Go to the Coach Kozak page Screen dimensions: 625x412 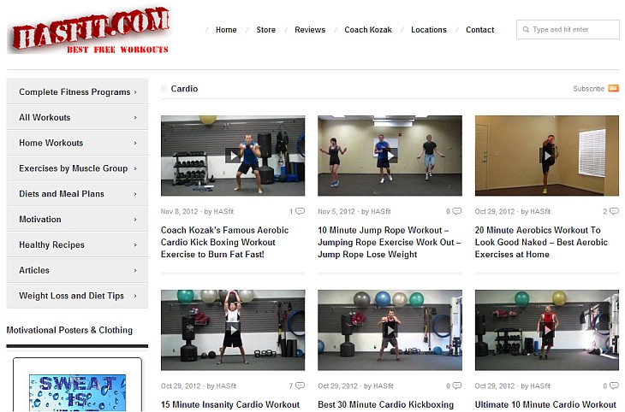[368, 30]
